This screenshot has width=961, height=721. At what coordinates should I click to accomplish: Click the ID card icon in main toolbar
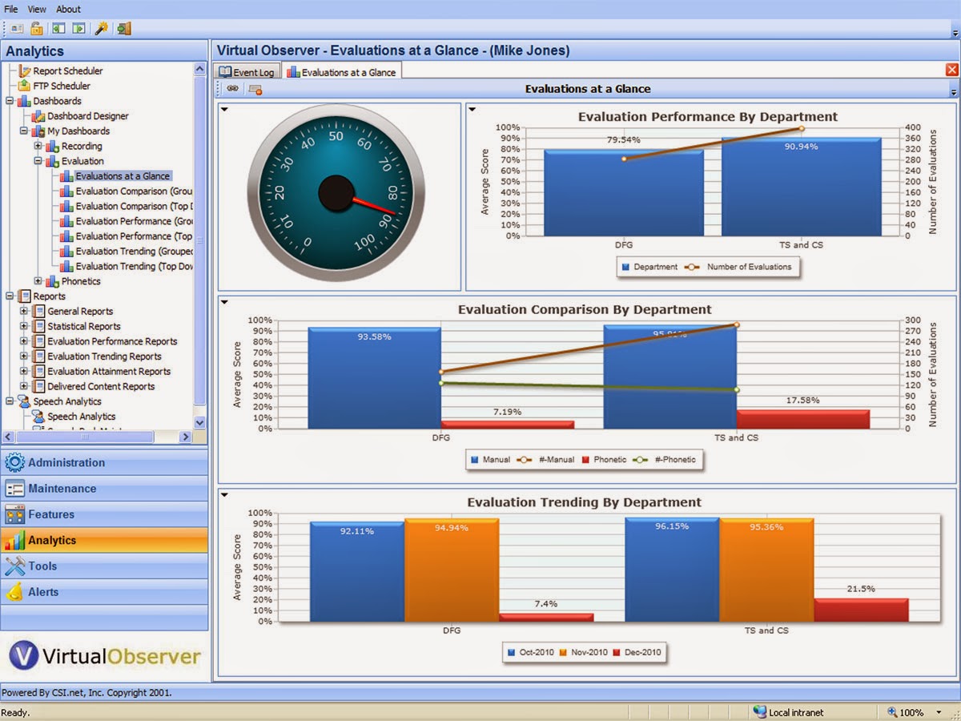tap(17, 29)
